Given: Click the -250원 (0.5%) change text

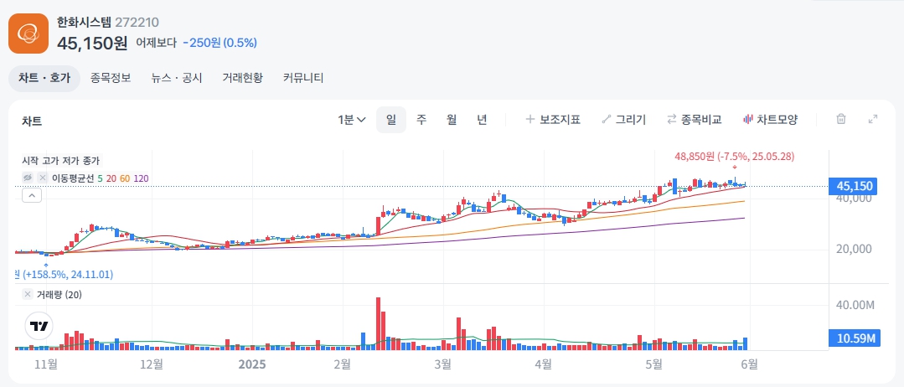Looking at the screenshot, I should (220, 43).
